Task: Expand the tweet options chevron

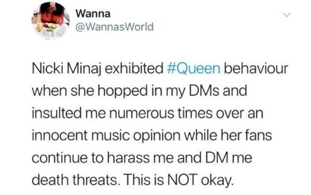Action: click(287, 15)
